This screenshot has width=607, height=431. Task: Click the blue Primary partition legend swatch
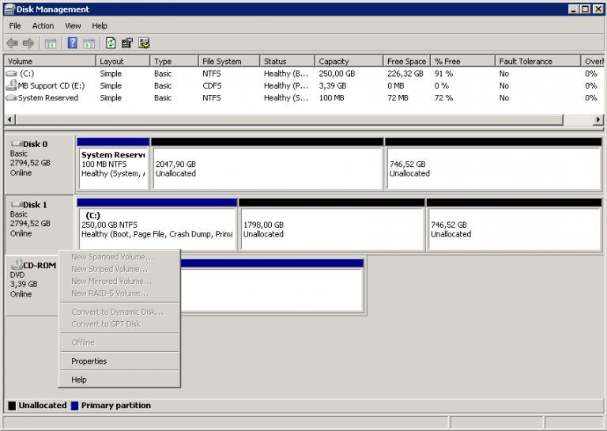coord(74,406)
